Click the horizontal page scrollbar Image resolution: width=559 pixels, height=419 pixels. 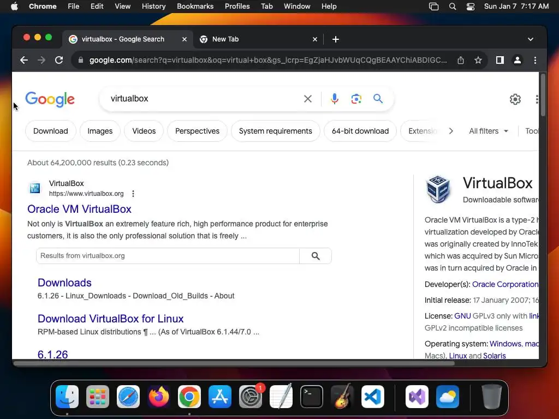pyautogui.click(x=234, y=363)
